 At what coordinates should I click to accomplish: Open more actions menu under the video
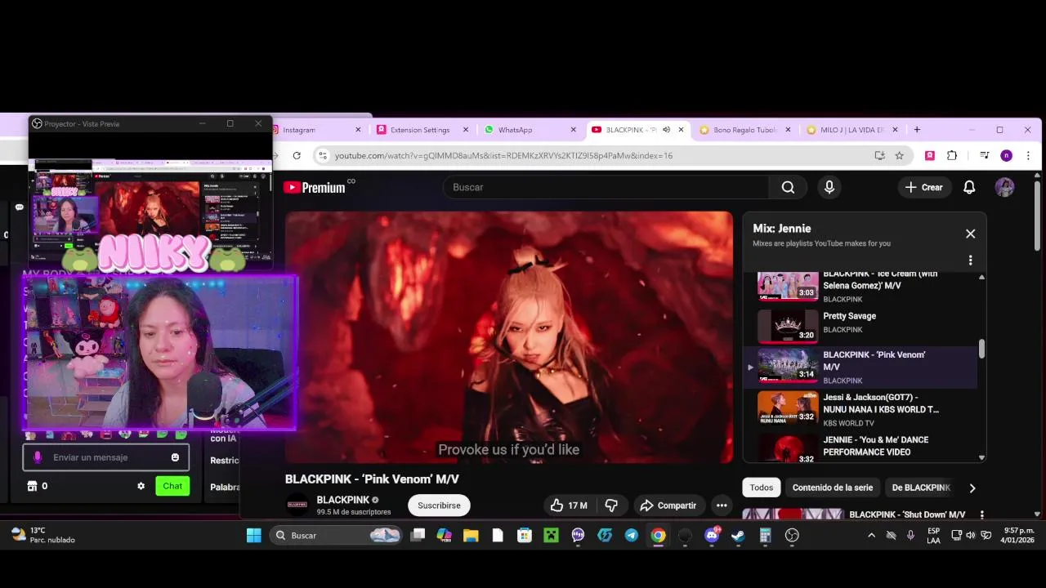(722, 506)
